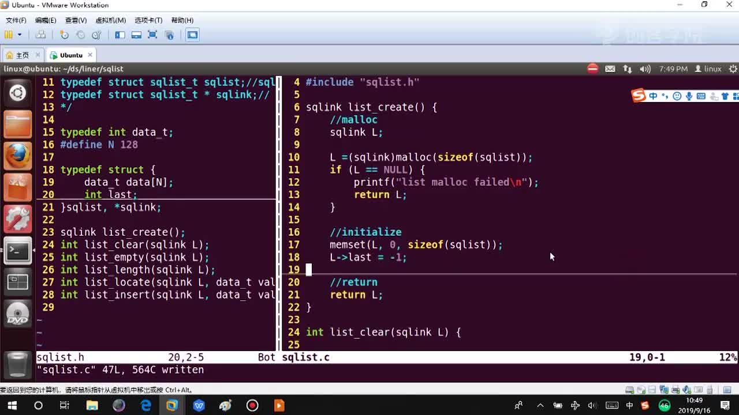Close the Ubuntu VM tab
Image resolution: width=739 pixels, height=415 pixels.
[x=91, y=55]
